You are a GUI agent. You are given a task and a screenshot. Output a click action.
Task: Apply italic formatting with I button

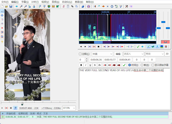86,65
